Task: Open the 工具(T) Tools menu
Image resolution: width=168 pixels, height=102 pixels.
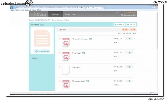Action: (34, 10)
